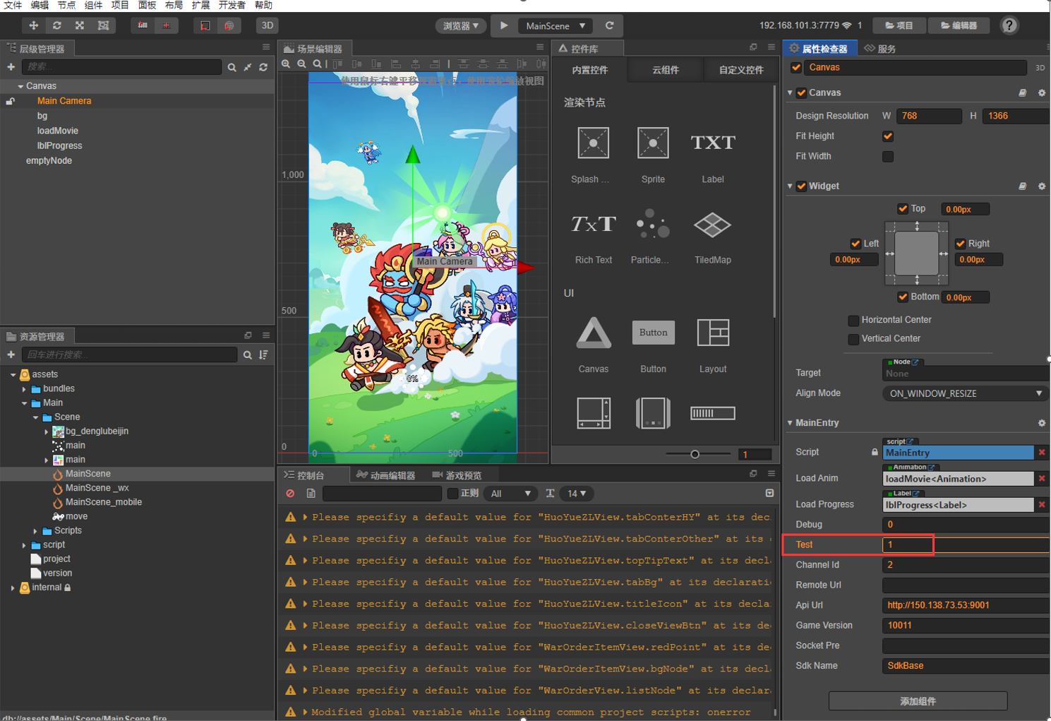Disable the Fit Height checkbox
The height and width of the screenshot is (721, 1051).
(888, 136)
